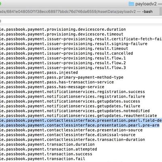Click line ending pass.primary-payment-method-type

[62, 77]
